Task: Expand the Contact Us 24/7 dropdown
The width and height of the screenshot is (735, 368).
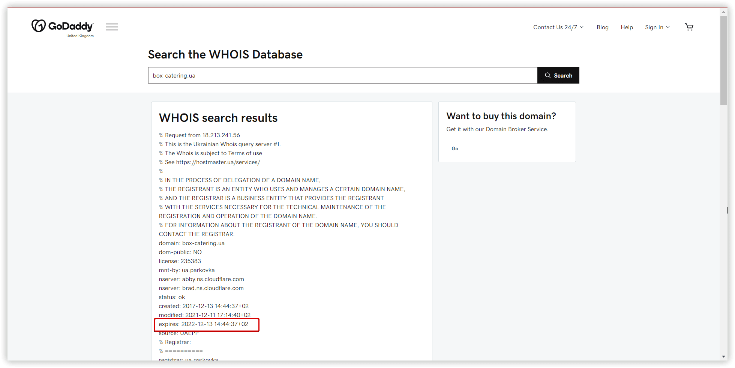Action: point(558,27)
